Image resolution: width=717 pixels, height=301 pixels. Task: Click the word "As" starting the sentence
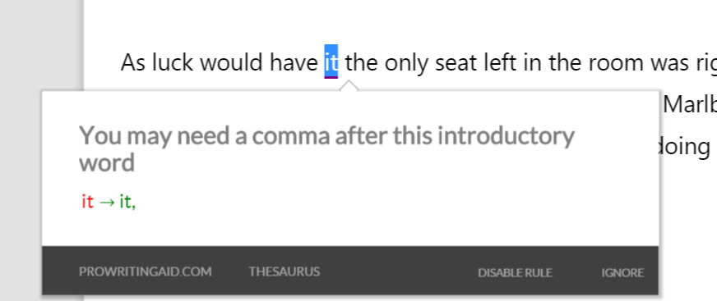coord(133,63)
